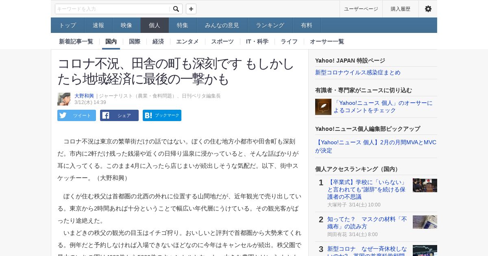This screenshot has width=488, height=256.
Task: Open みんなの意見 tab
Action: (222, 25)
